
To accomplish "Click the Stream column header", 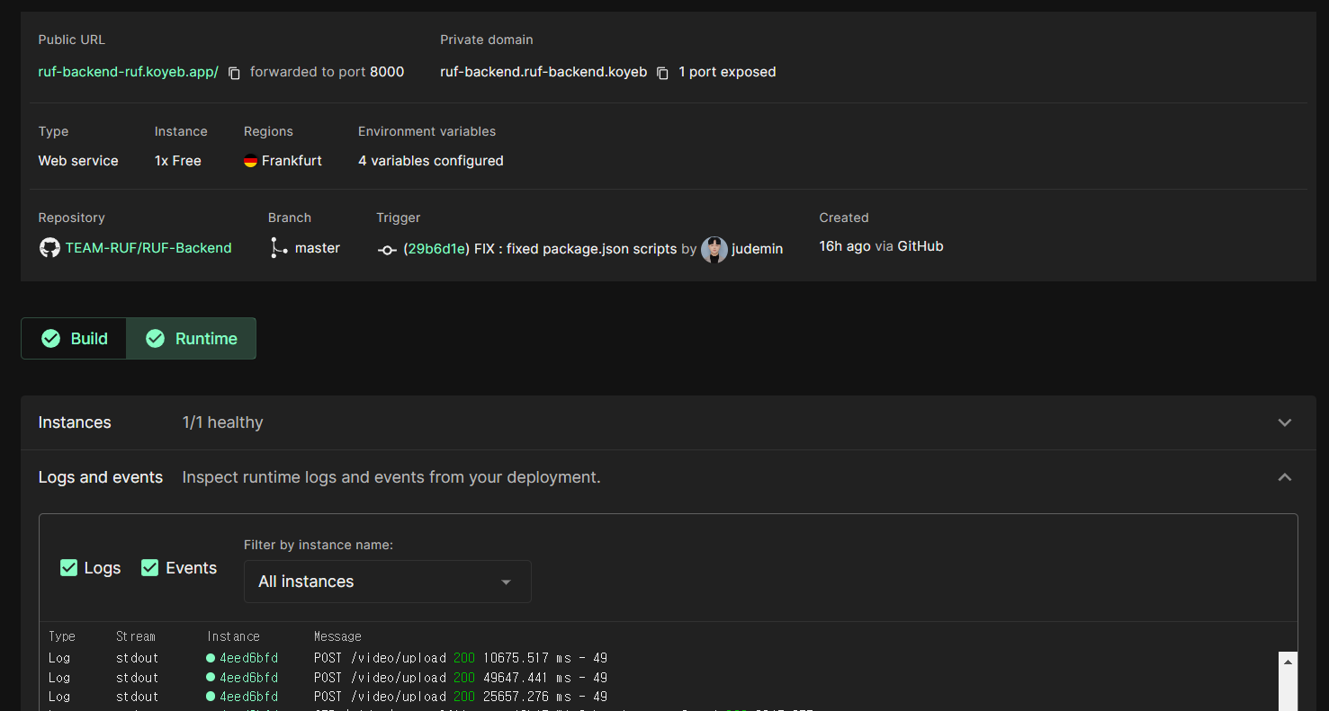I will pos(136,636).
